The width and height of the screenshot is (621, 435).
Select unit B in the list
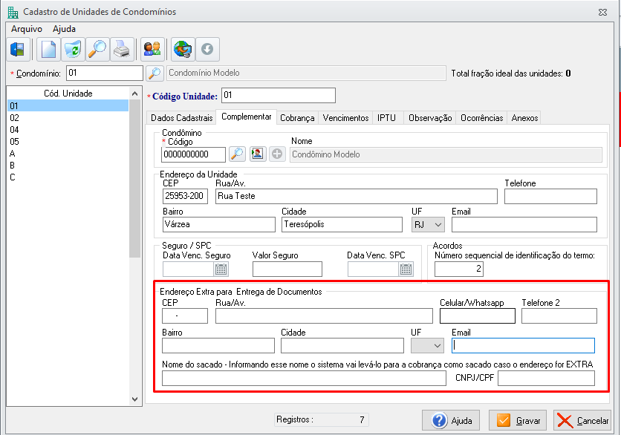coord(68,165)
